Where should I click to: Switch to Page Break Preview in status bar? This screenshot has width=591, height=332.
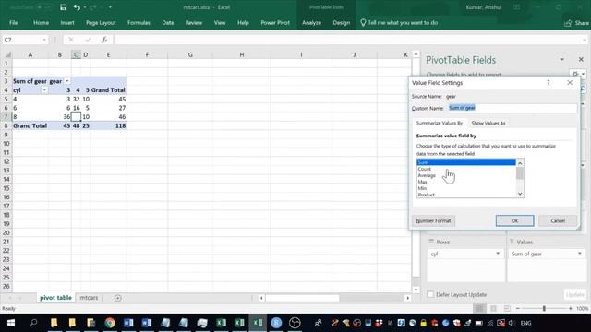click(x=507, y=308)
